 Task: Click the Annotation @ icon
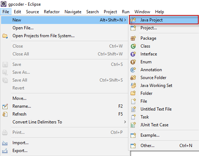(x=133, y=70)
